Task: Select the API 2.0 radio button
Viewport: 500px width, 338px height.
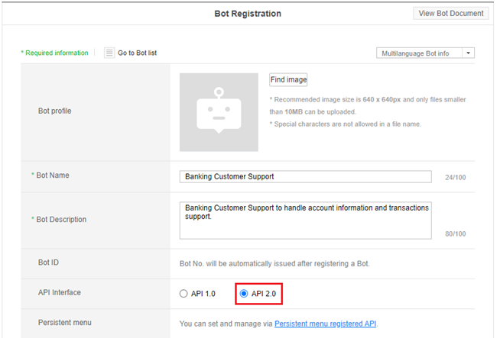Action: click(244, 293)
